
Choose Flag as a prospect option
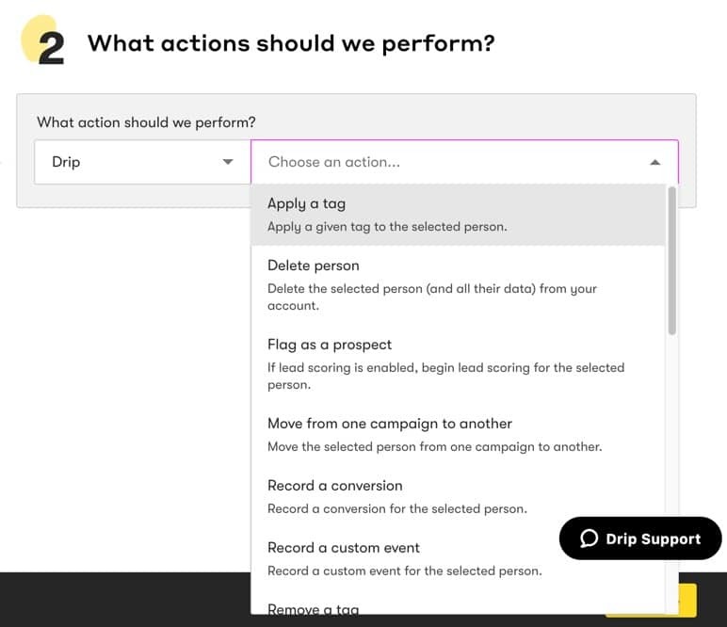458,364
